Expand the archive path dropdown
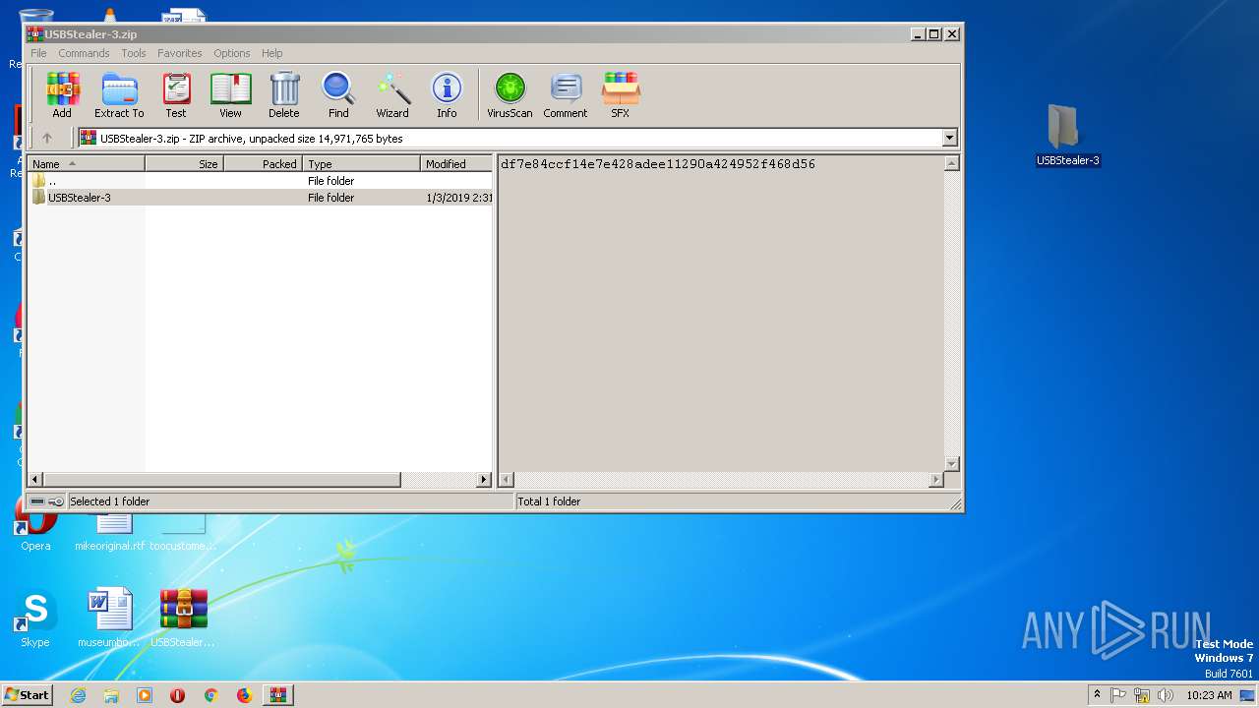The image size is (1259, 708). tap(950, 139)
